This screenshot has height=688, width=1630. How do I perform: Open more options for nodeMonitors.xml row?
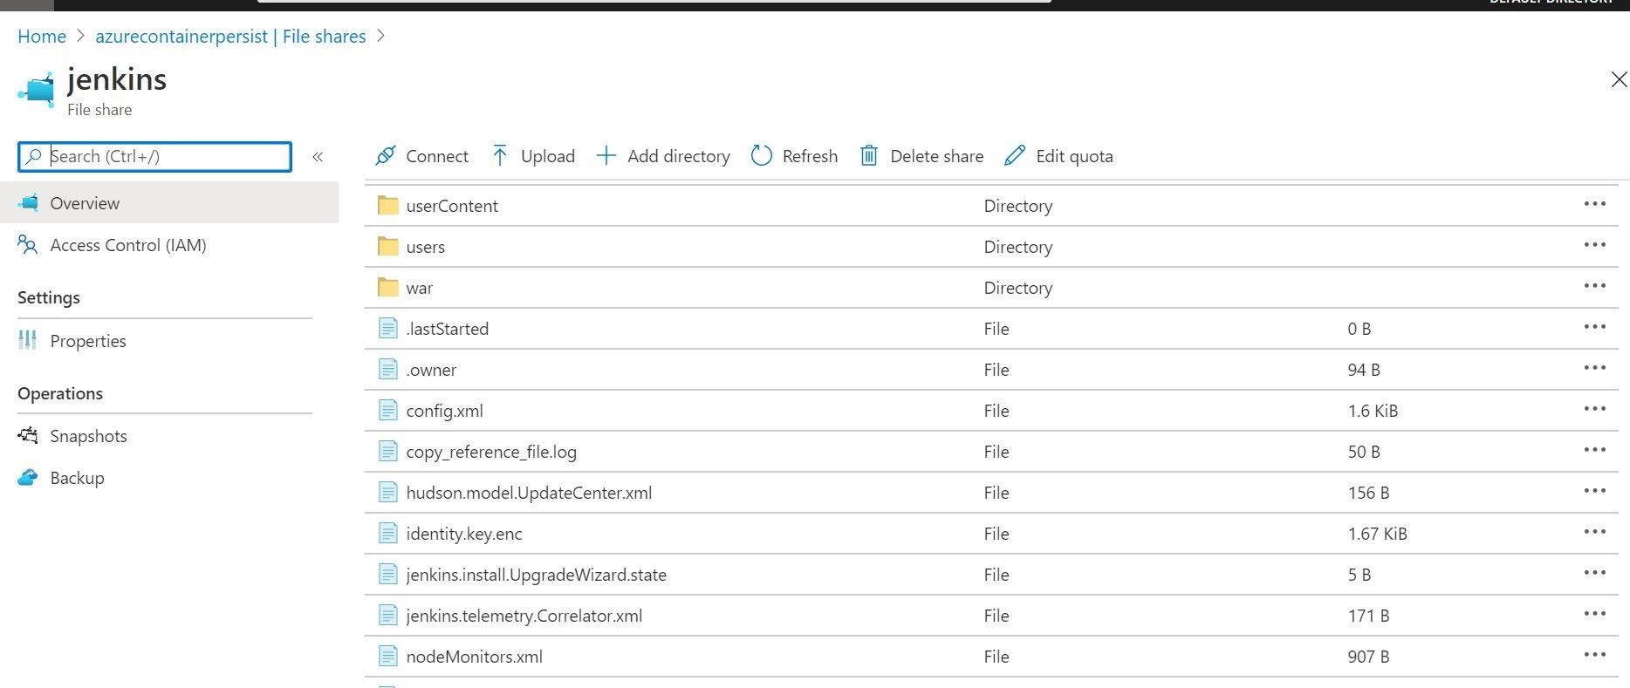1595,655
